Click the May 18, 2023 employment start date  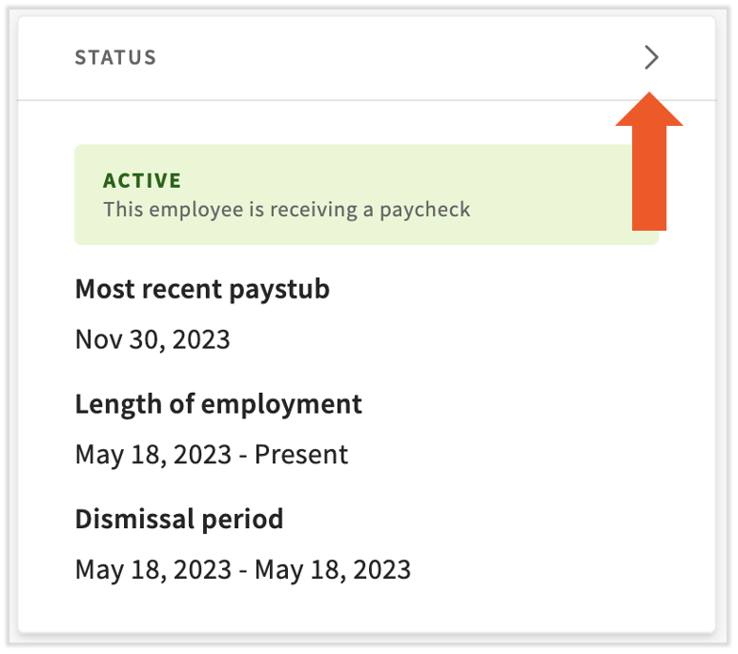[x=153, y=455]
